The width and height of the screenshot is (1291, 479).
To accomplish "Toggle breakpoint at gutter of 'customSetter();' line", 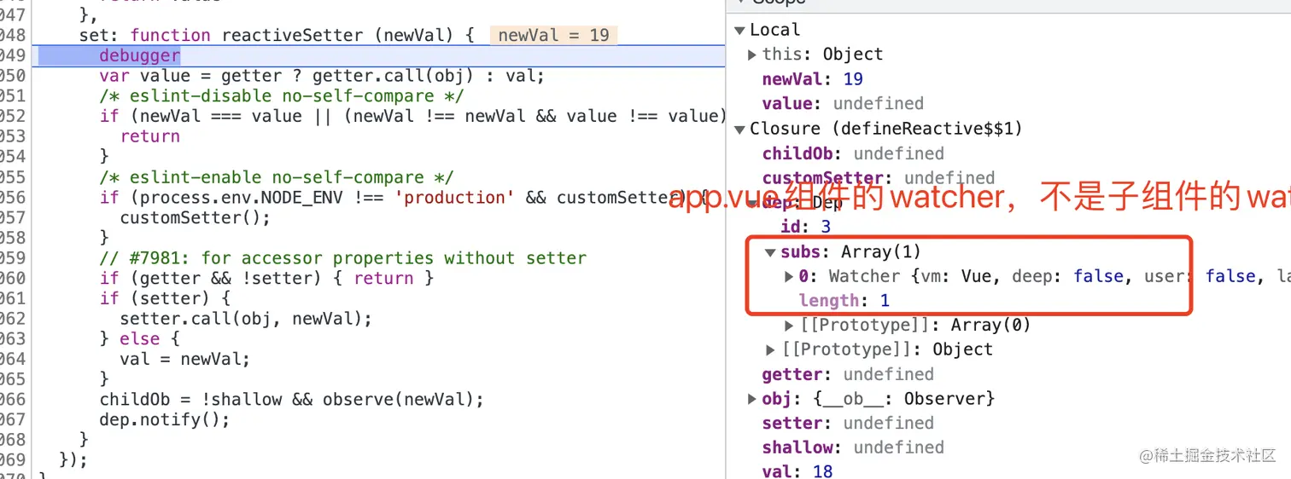I will pyautogui.click(x=14, y=217).
